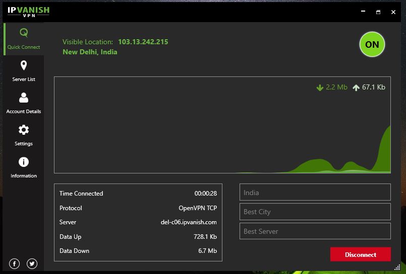This screenshot has width=406, height=274.
Task: Click the 2.2 Mb download rate
Action: 336,87
